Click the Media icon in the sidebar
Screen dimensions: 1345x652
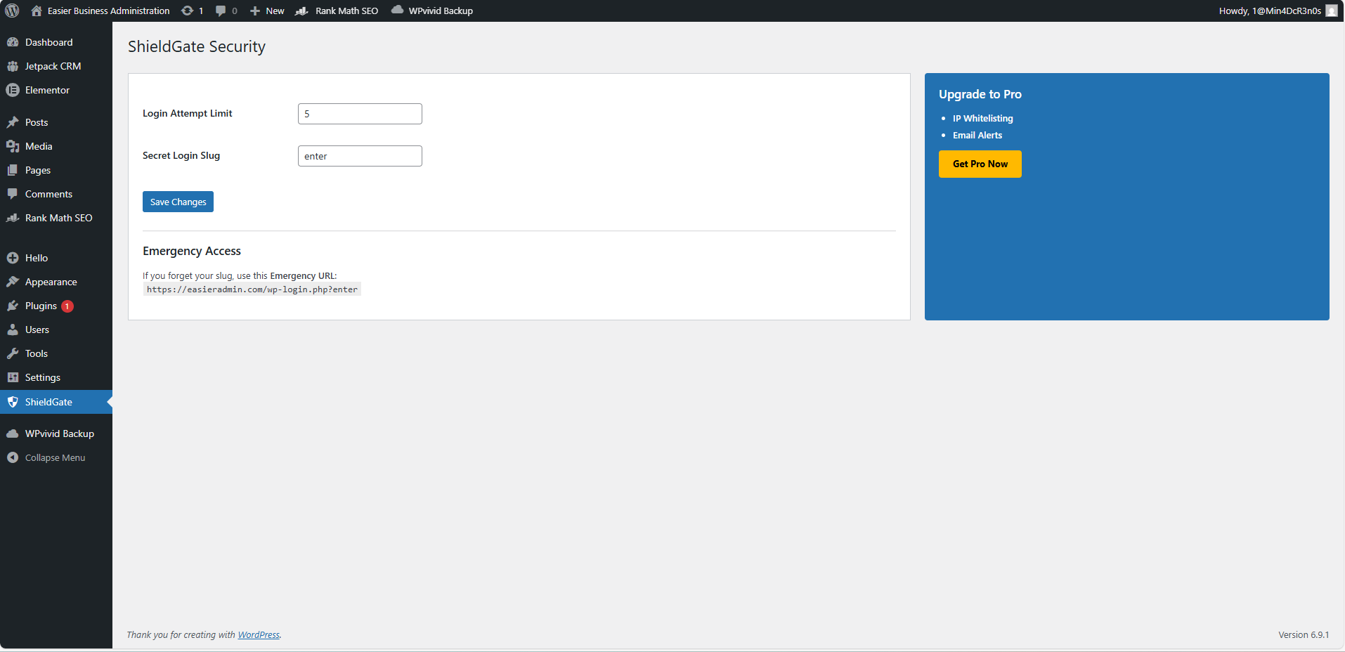pos(13,146)
